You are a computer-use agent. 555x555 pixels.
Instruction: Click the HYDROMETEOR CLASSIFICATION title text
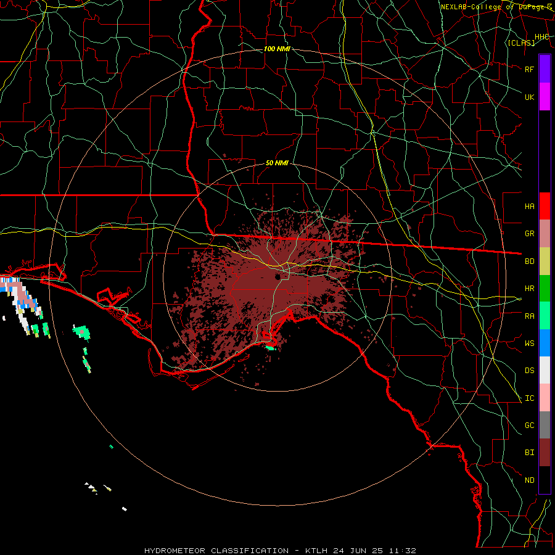[x=216, y=551]
